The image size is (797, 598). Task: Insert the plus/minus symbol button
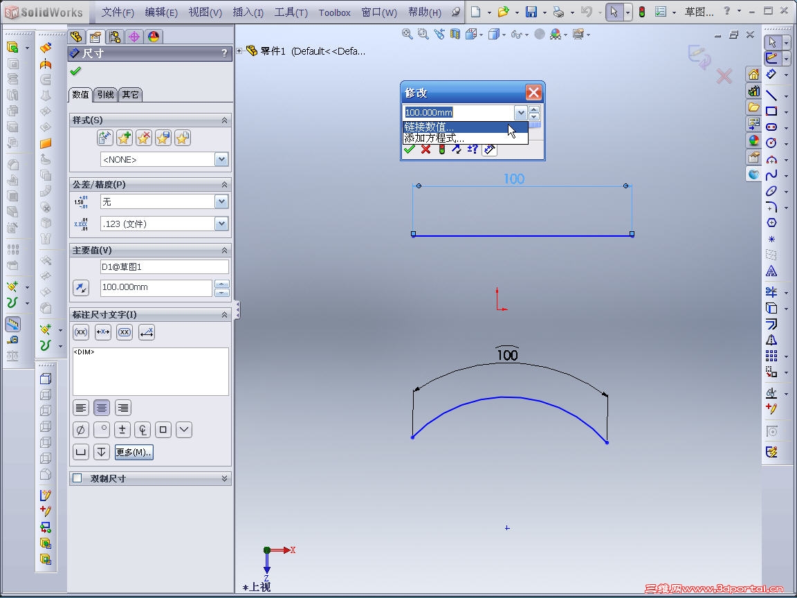122,430
